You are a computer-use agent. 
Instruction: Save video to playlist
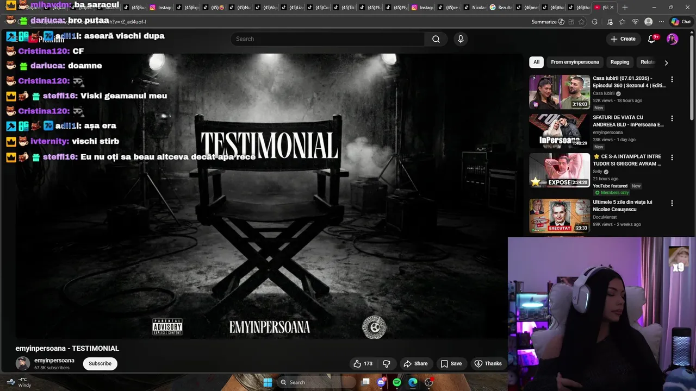(451, 364)
